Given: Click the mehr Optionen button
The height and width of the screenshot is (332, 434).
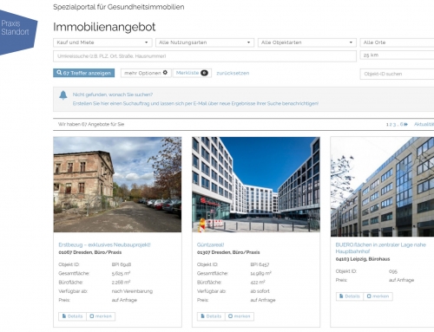Looking at the screenshot, I should point(146,73).
